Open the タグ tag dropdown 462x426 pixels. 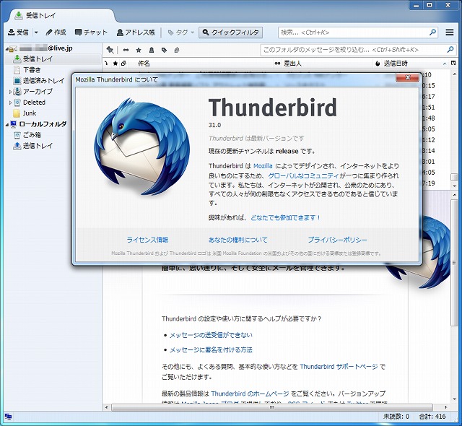[x=181, y=32]
